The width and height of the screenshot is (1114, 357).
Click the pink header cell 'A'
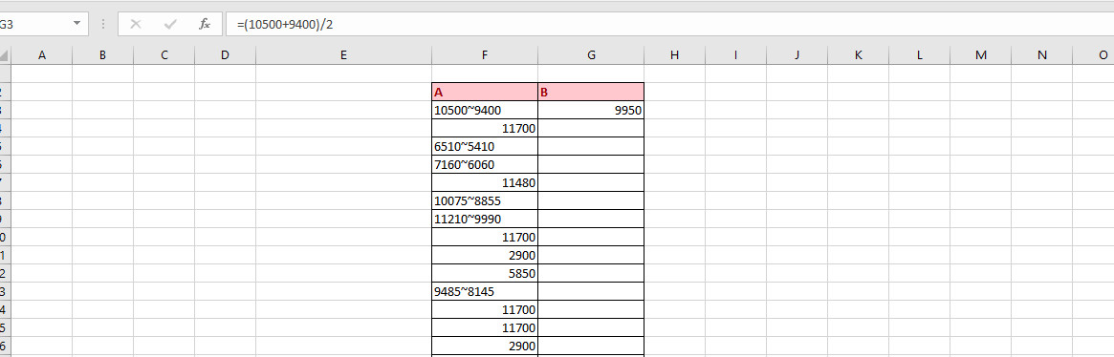click(485, 92)
